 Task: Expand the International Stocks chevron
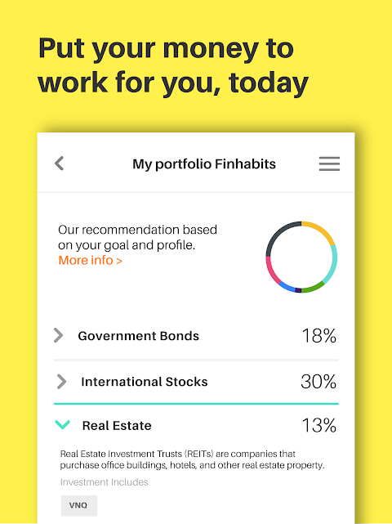click(x=61, y=381)
